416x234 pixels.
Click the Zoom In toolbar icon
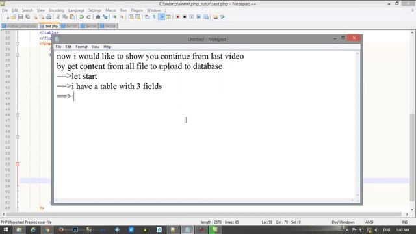click(x=114, y=17)
